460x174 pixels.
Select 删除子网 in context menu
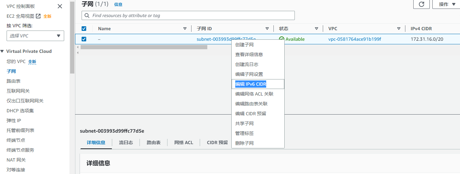(x=244, y=143)
